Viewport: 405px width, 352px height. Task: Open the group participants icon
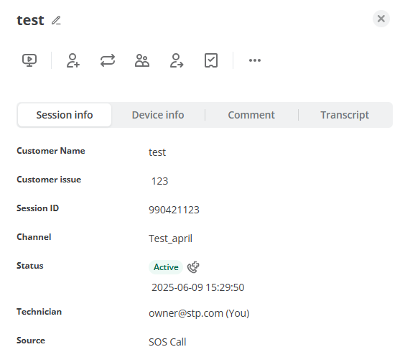(142, 60)
